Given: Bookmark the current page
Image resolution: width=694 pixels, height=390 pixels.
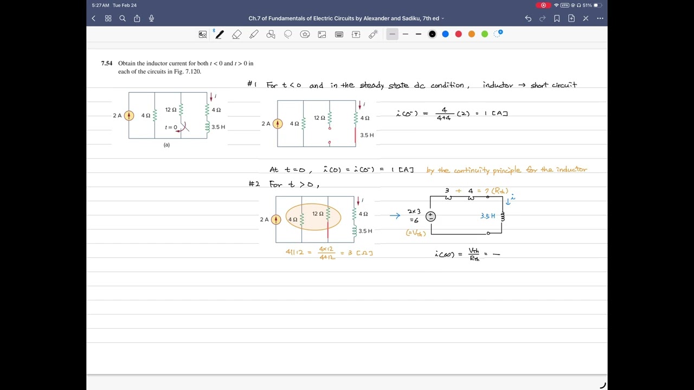Looking at the screenshot, I should click(x=557, y=18).
